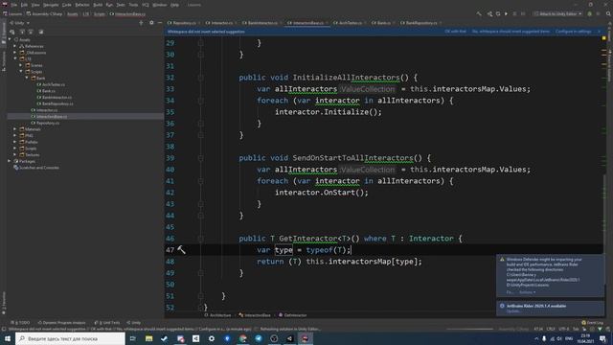
Task: Fold the InitializeAllInteractors method on line 32
Action: [x=200, y=78]
